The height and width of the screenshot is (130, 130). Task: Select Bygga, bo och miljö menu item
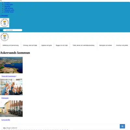point(62,45)
